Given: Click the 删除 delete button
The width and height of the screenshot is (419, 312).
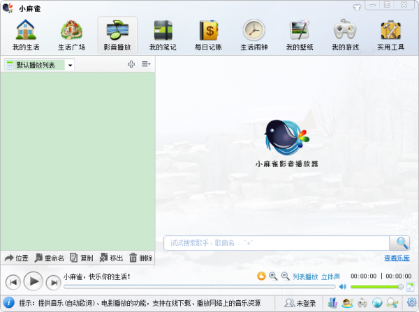Looking at the screenshot, I should tap(141, 258).
